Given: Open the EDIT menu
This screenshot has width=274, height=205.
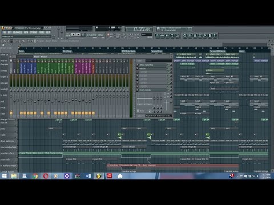Looking at the screenshot, I should pyautogui.click(x=10, y=32).
